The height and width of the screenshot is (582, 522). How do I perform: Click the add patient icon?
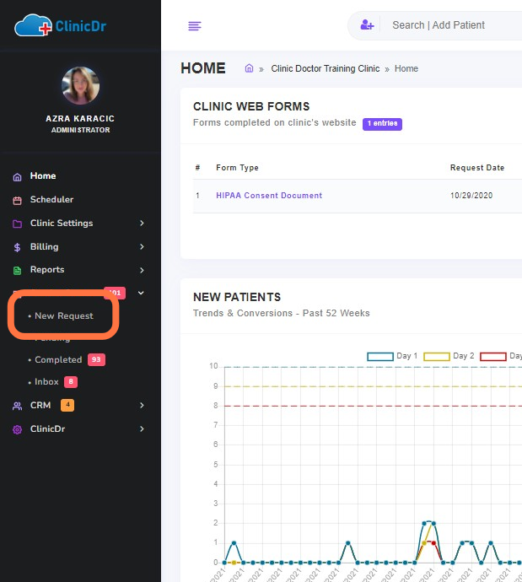367,24
